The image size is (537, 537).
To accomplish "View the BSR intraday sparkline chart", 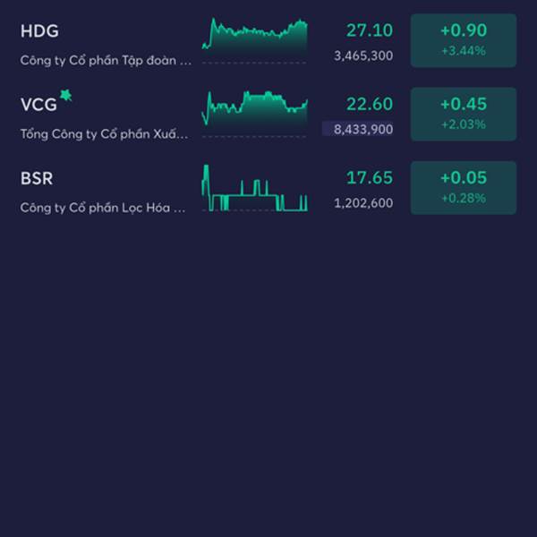I will tap(254, 188).
